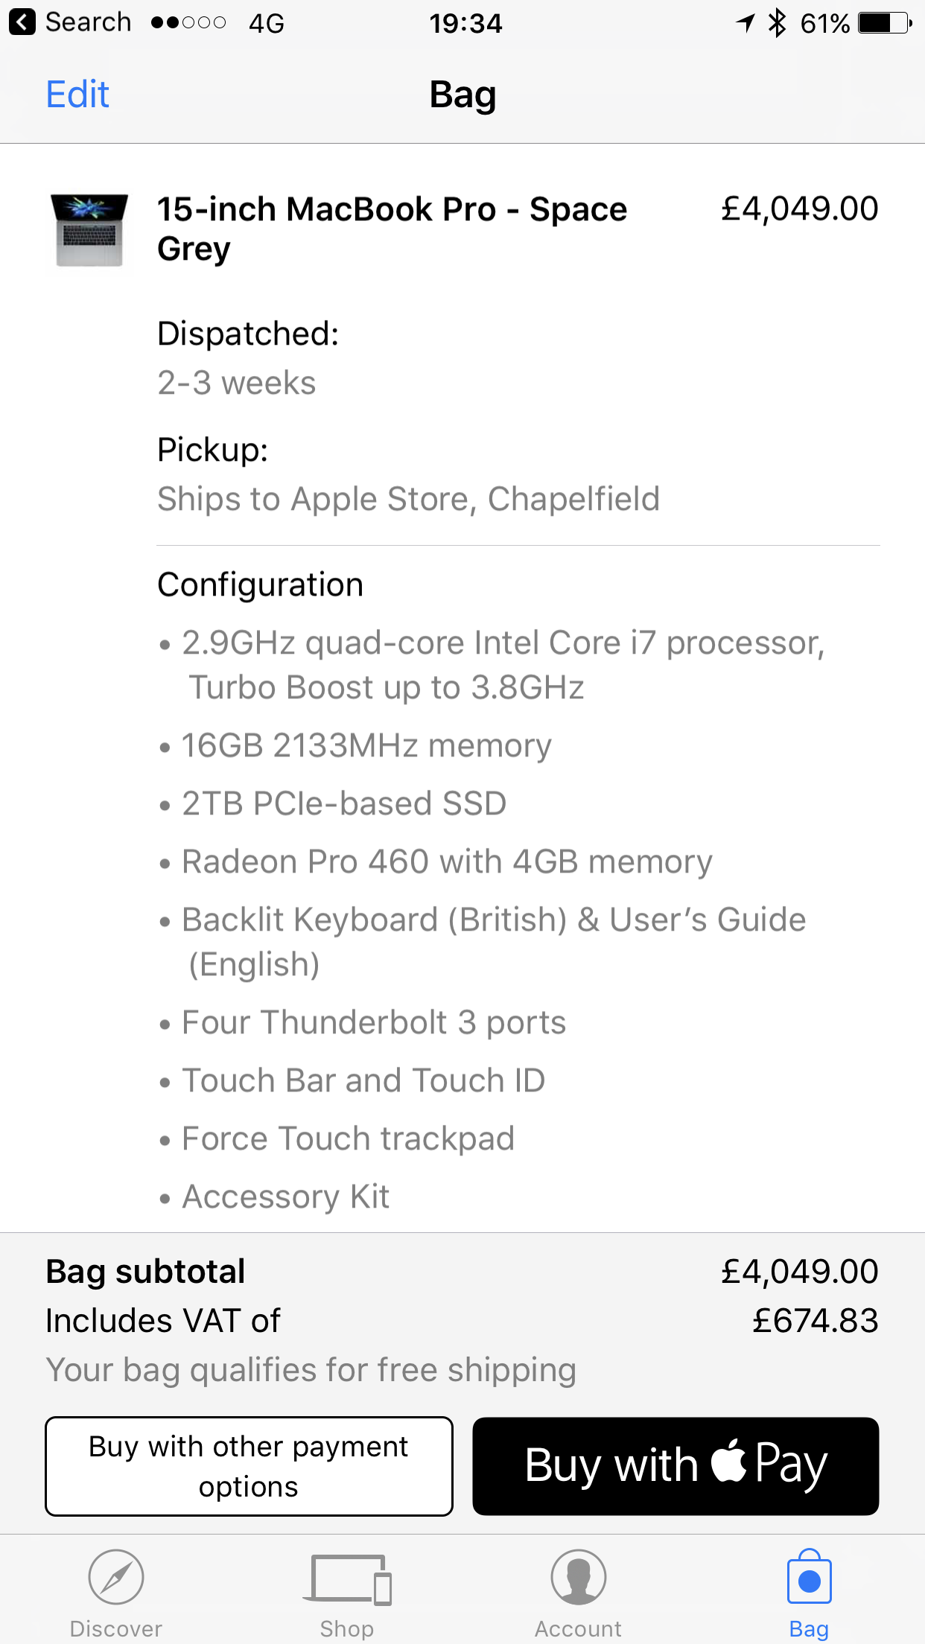
Task: Tap the Bluetooth status icon
Action: pyautogui.click(x=778, y=23)
